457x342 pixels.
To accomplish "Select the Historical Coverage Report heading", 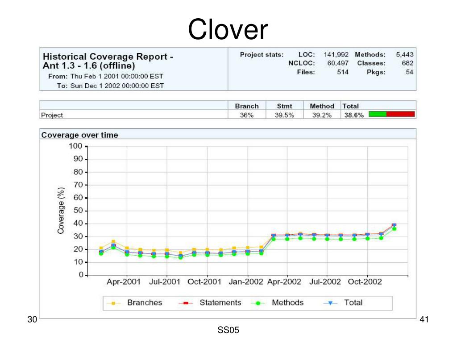I will point(108,61).
